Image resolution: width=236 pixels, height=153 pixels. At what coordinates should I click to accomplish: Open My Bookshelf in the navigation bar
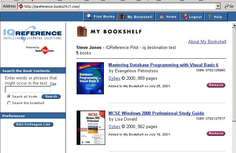tap(136, 17)
